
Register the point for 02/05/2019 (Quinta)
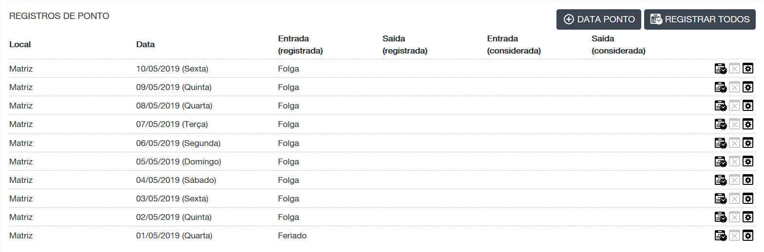[x=720, y=217]
